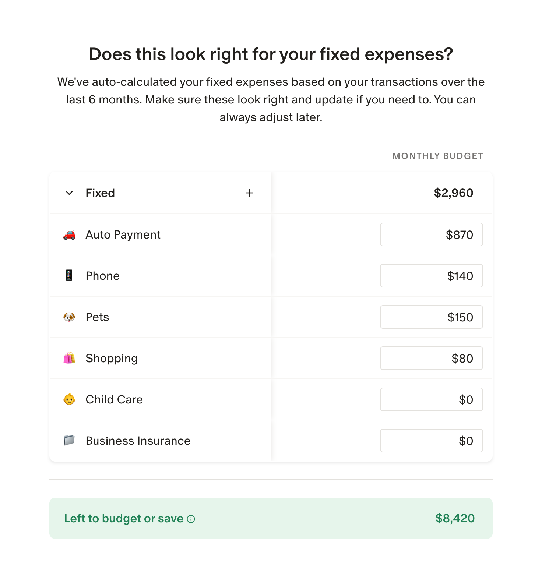This screenshot has height=586, width=542.
Task: Open info icon next to Left to budget
Action: point(191,519)
